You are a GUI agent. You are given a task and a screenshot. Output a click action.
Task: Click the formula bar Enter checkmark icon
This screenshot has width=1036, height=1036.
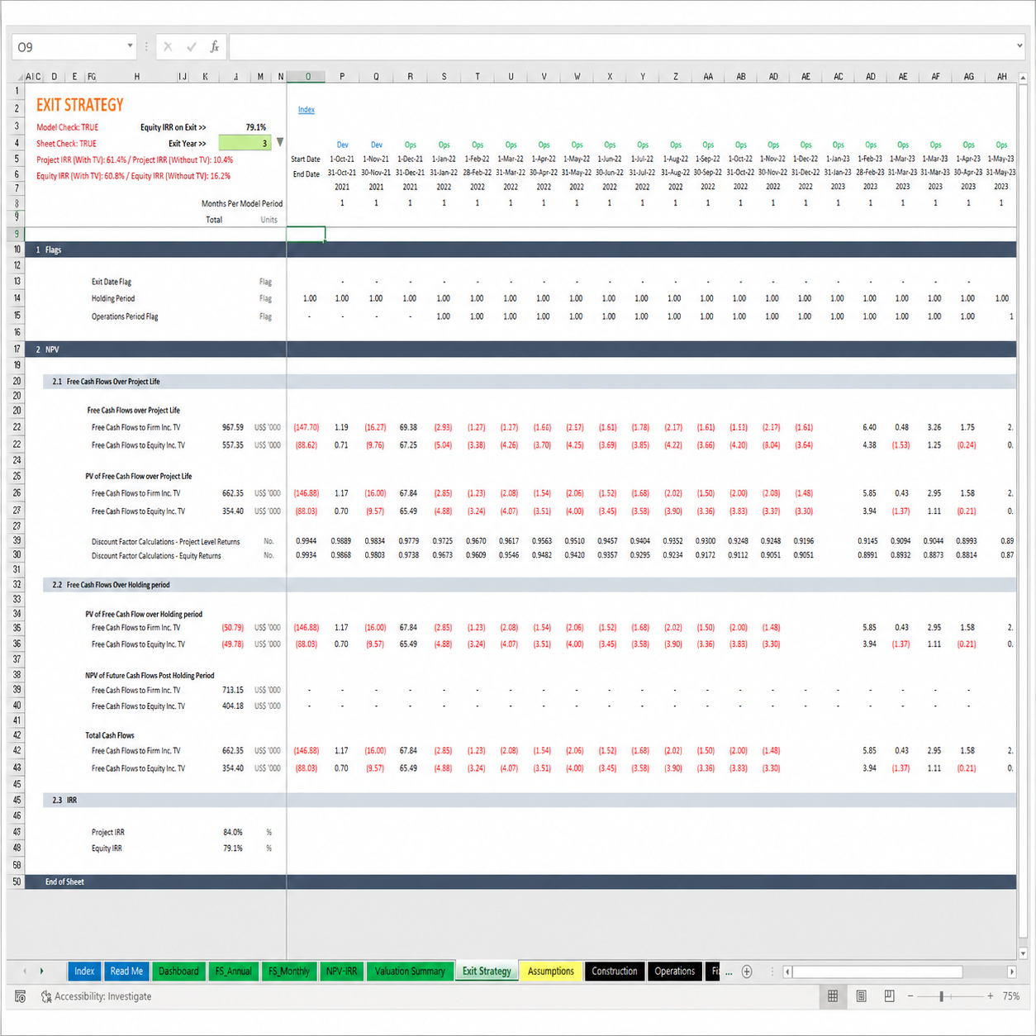pyautogui.click(x=192, y=47)
